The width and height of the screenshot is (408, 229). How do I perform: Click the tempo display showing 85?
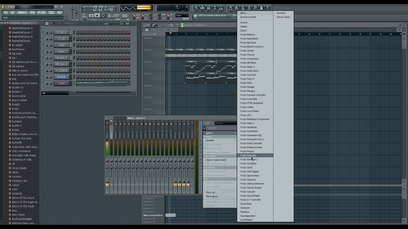(x=114, y=16)
